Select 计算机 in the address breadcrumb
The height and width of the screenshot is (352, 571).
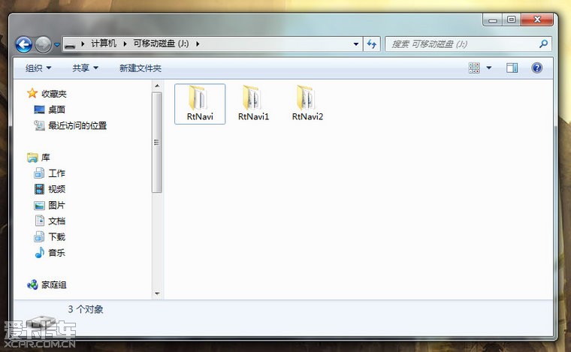pyautogui.click(x=104, y=44)
